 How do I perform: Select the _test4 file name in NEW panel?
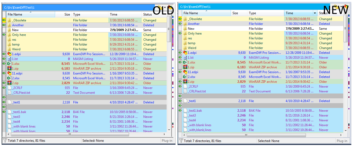192,120
